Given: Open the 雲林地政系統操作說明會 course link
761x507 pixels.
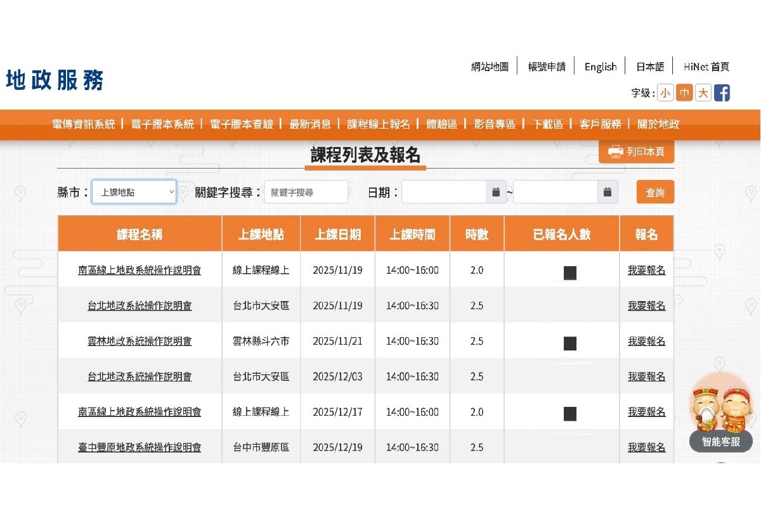Looking at the screenshot, I should (140, 341).
